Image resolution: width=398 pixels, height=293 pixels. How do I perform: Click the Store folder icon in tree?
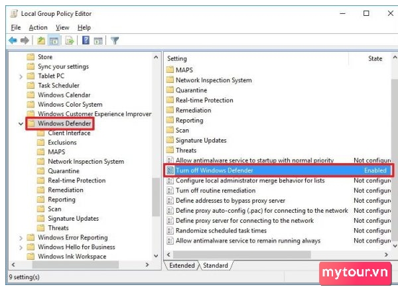pos(31,57)
